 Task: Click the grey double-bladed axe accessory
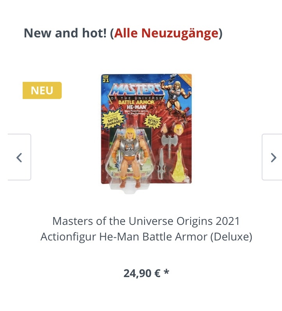[x=169, y=144]
